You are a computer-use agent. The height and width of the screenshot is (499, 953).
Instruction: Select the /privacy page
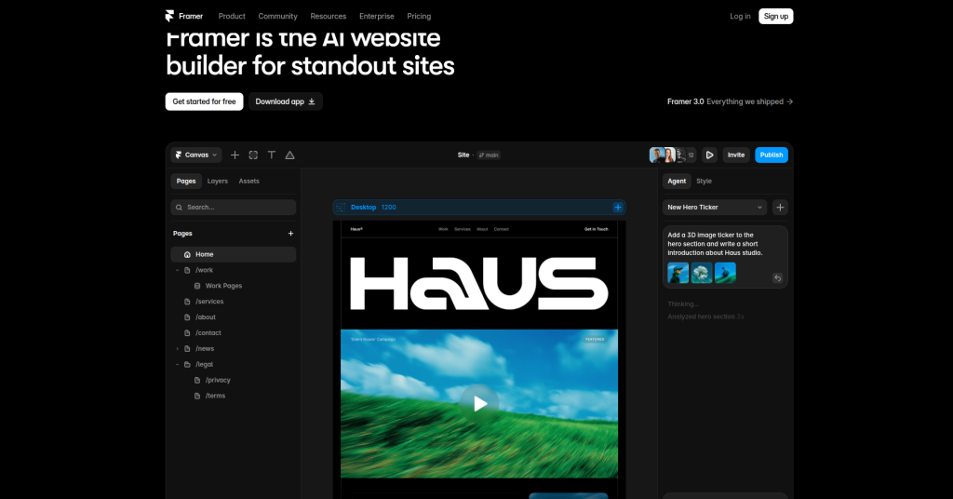(x=218, y=381)
